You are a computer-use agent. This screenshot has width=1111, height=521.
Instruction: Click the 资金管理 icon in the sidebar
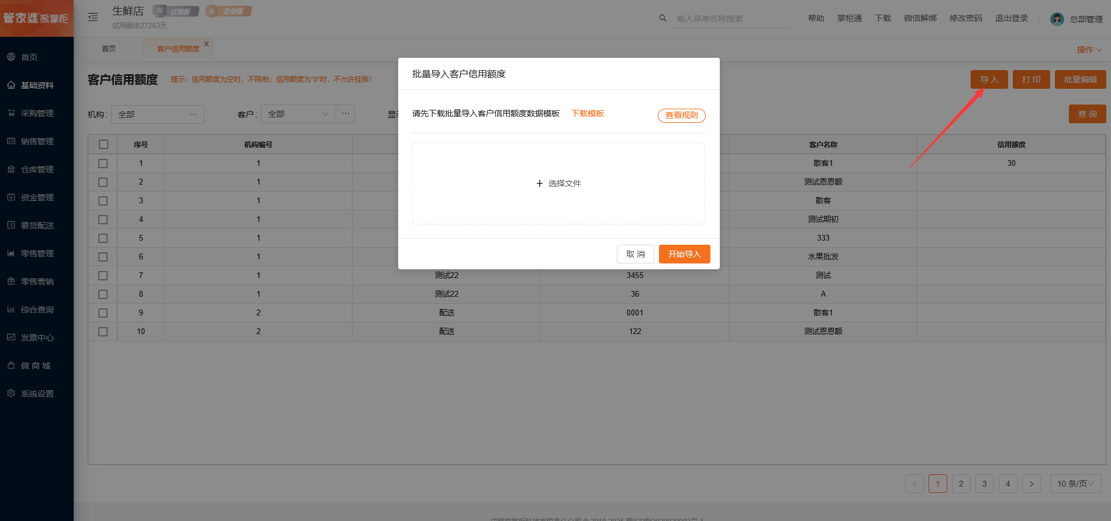(11, 197)
